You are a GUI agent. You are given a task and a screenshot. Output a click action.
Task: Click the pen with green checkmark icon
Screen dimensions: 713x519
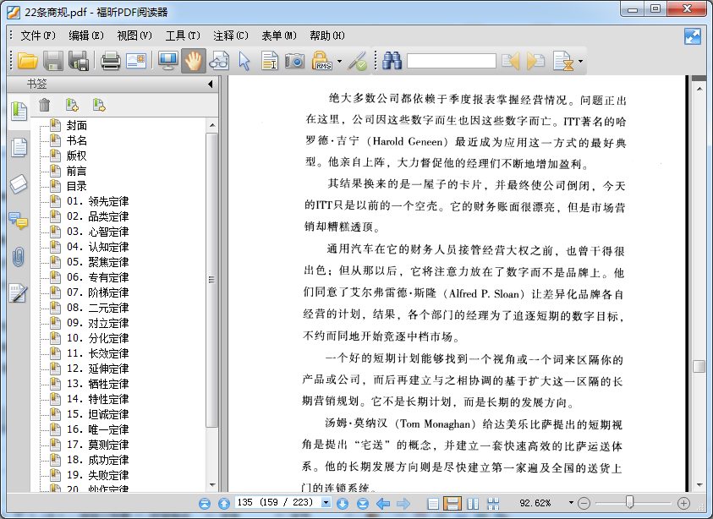358,61
